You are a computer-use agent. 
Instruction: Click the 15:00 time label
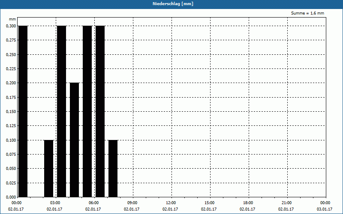[209, 203]
